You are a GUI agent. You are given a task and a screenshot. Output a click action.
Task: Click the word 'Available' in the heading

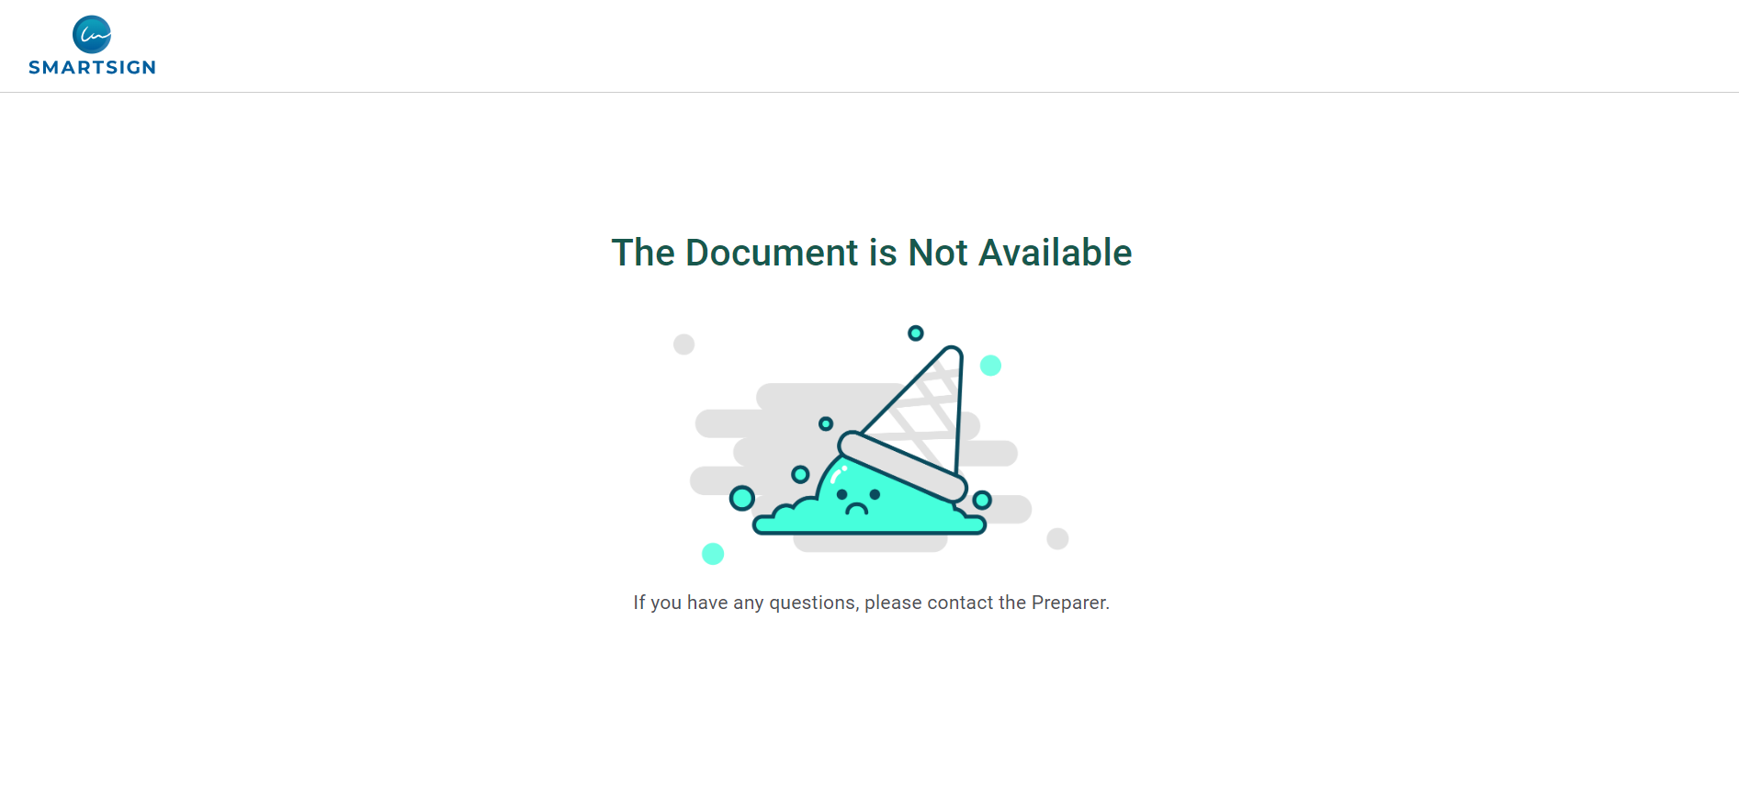[x=1055, y=253]
